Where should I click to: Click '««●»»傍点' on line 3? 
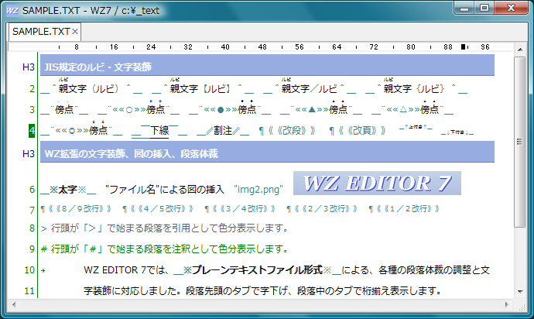230,108
